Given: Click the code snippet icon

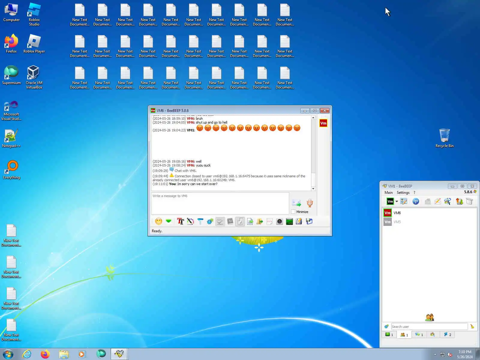Looking at the screenshot, I should coord(270,221).
